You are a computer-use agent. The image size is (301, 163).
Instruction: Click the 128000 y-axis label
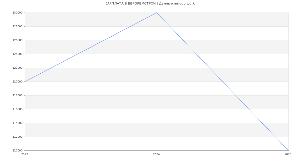point(18,27)
